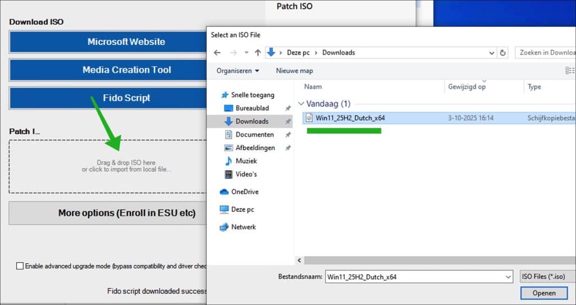Screen dimensions: 576x305
Task: Open OneDrive from the sidebar
Action: [244, 192]
